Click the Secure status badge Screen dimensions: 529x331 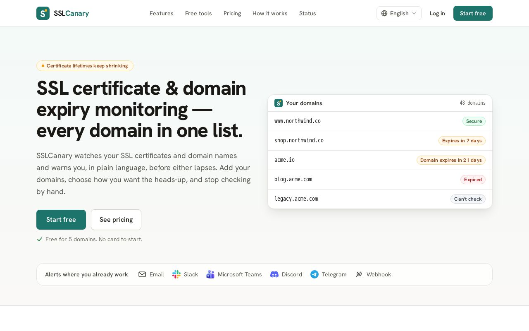click(x=474, y=121)
